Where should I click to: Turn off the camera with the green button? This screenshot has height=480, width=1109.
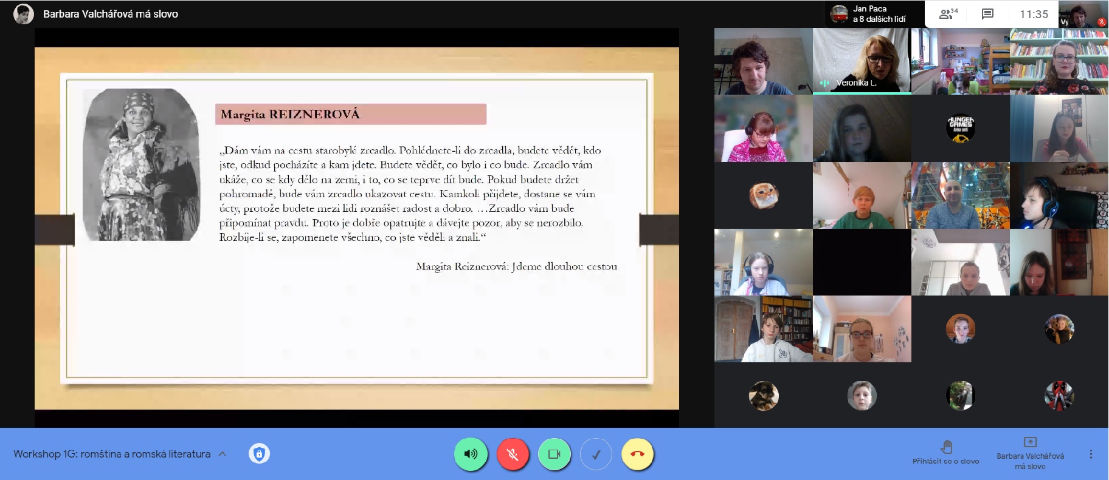tap(554, 454)
